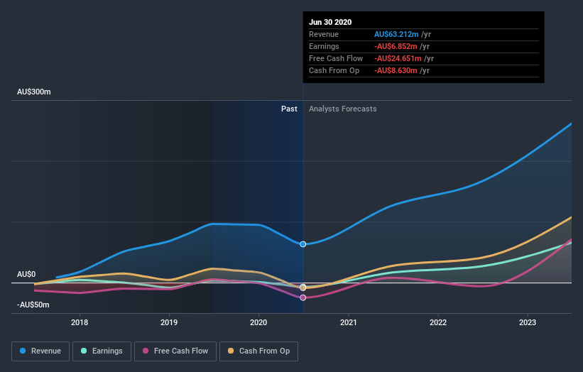The image size is (583, 372).
Task: Click the Past label on chart
Action: (x=289, y=109)
